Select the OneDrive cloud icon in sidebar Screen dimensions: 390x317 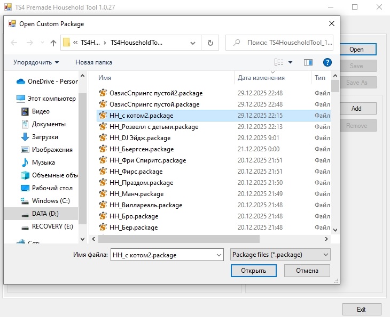(x=21, y=82)
